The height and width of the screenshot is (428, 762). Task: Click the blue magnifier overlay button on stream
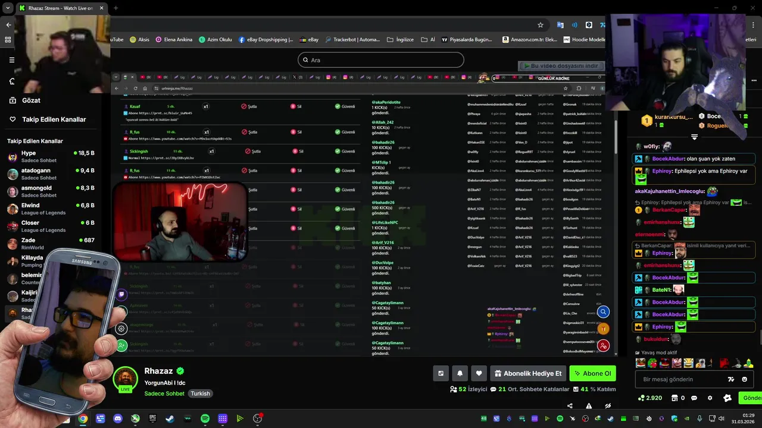click(x=603, y=312)
